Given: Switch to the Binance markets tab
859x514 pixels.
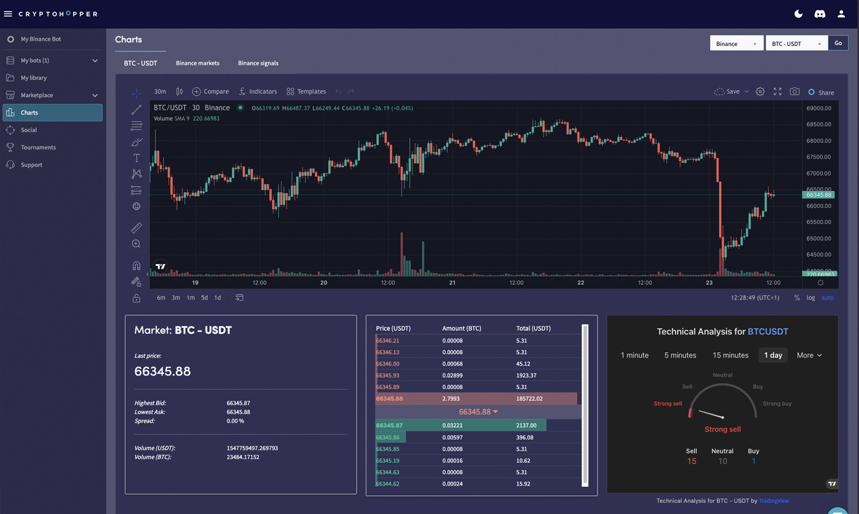Looking at the screenshot, I should (197, 63).
